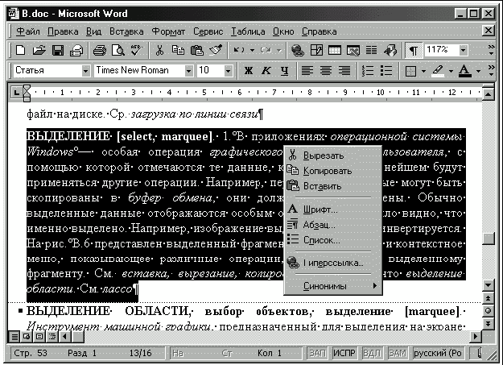Open the Таблица menu
Image resolution: width=503 pixels, height=365 pixels.
pos(248,31)
